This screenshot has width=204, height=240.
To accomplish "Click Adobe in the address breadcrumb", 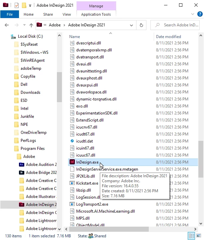I will [x=55, y=25].
